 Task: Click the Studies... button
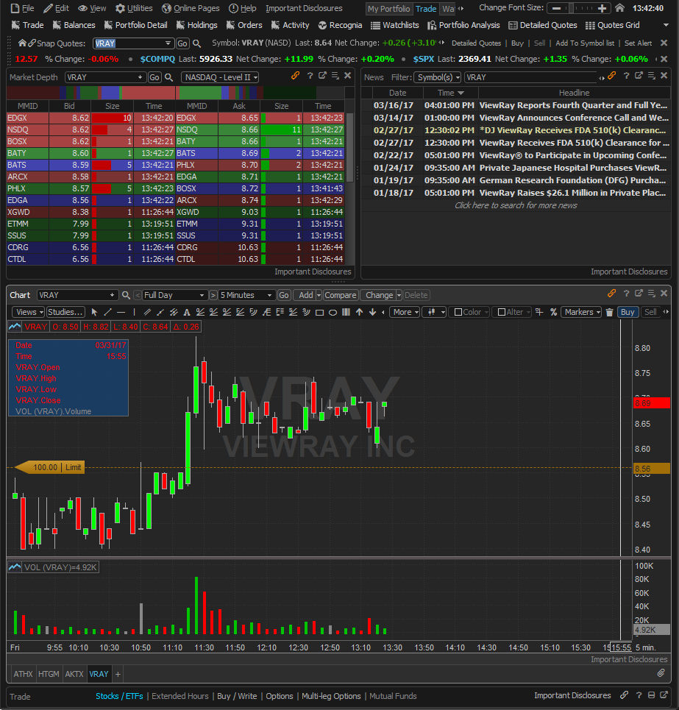[65, 312]
